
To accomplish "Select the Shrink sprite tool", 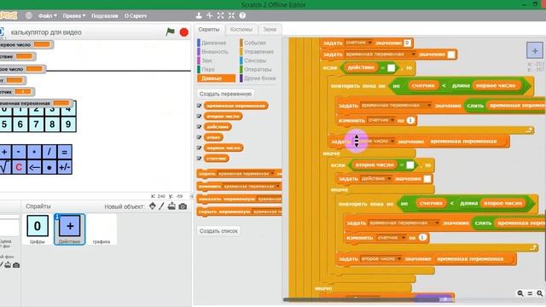I will [231, 15].
